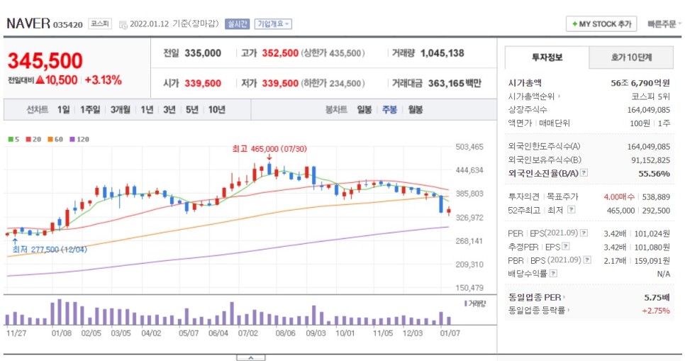This screenshot has width=685, height=361.
Task: Click the red 20-period moving average legend
Action: [33, 140]
